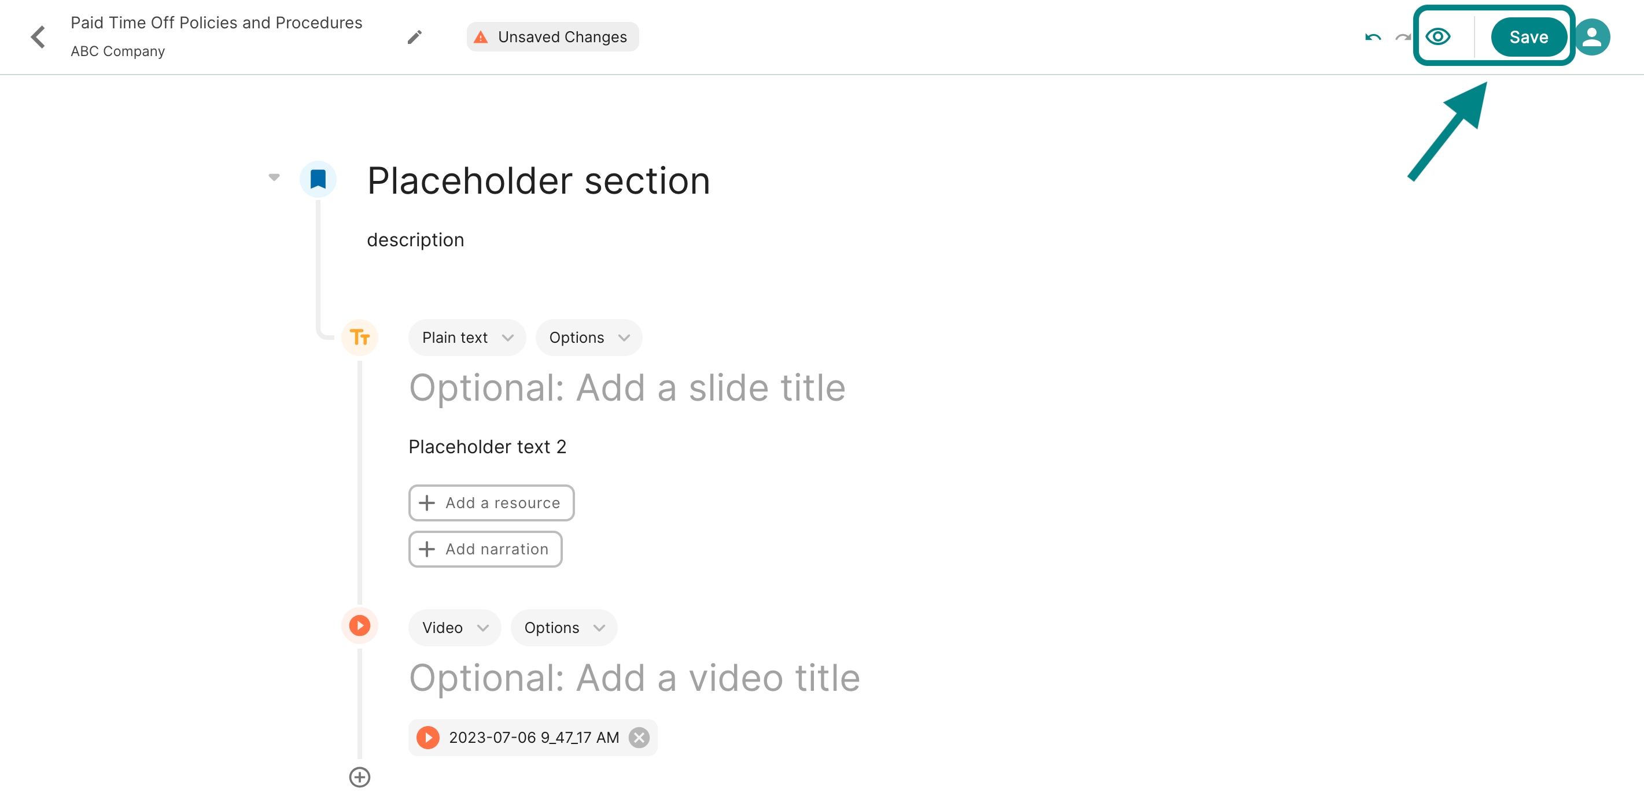The image size is (1644, 807).
Task: Click the slide title input field
Action: coord(628,388)
